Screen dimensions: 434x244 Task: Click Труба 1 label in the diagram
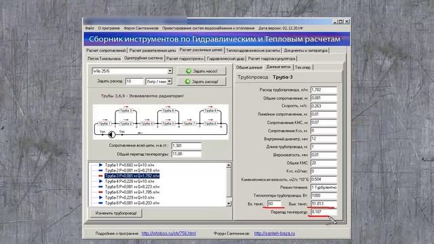104,123
